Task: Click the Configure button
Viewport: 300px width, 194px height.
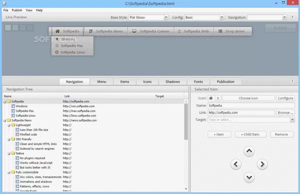Action: [x=285, y=98]
